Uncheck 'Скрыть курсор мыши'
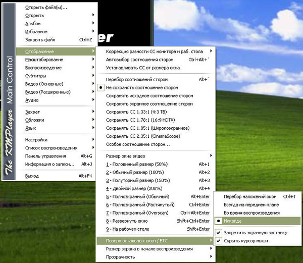 point(258,241)
